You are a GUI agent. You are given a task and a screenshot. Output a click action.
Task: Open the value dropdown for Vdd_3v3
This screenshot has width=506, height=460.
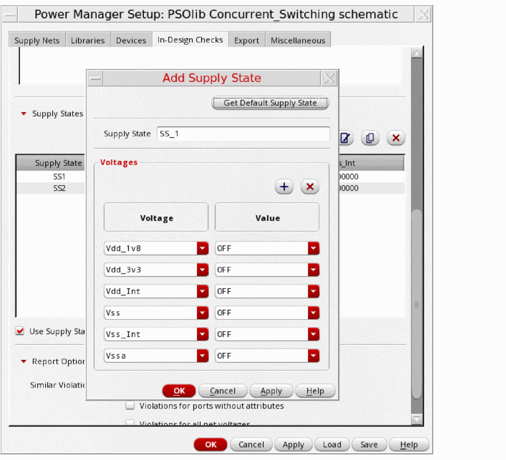[x=313, y=270]
